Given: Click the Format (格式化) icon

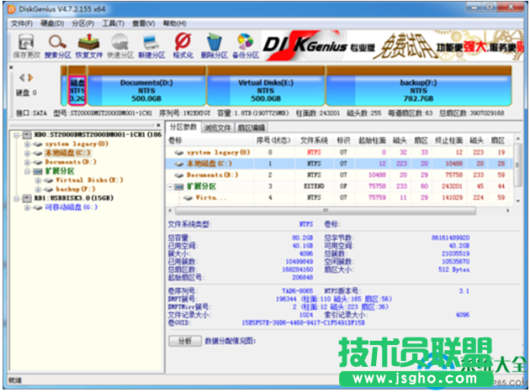Looking at the screenshot, I should tap(183, 46).
